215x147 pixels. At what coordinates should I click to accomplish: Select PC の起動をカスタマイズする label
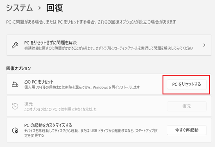coord(48,125)
